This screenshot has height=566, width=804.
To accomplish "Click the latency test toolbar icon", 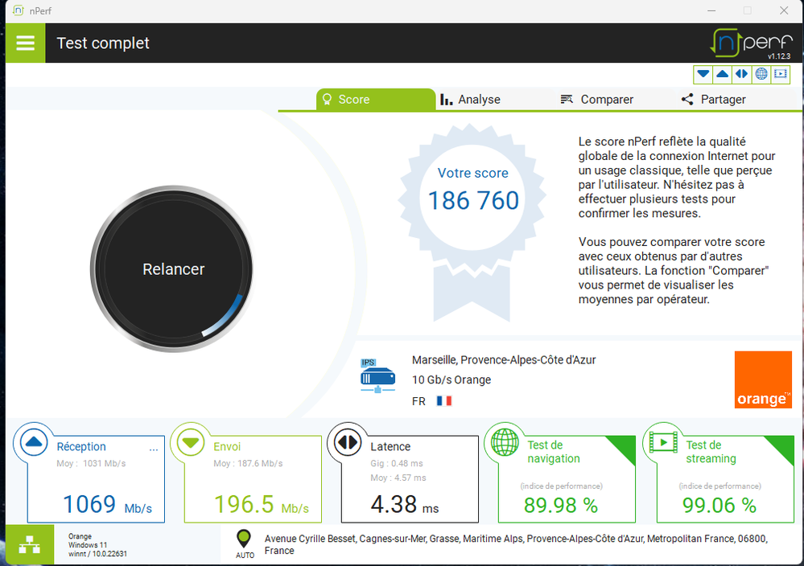I will tap(742, 74).
